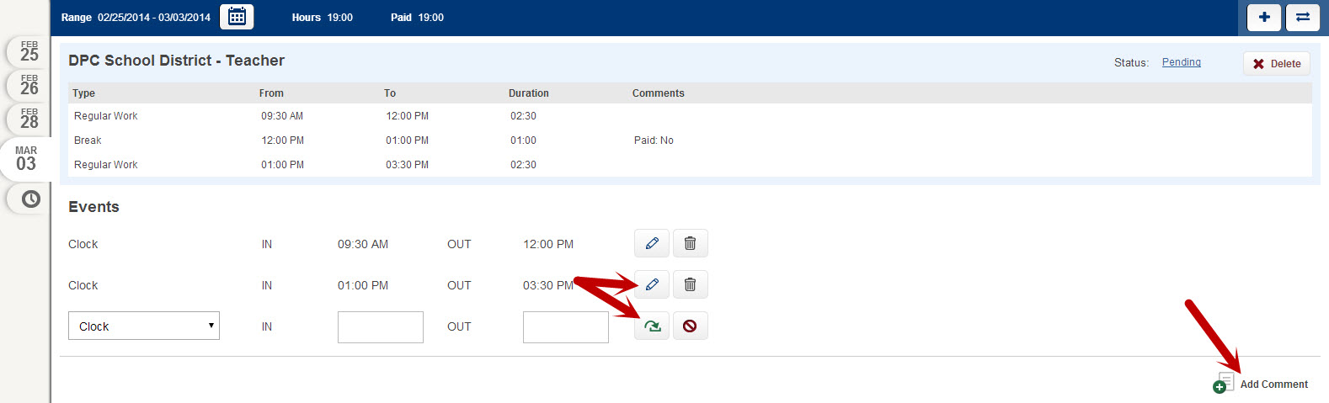Click the To column header
Image resolution: width=1329 pixels, height=403 pixels.
(x=390, y=93)
